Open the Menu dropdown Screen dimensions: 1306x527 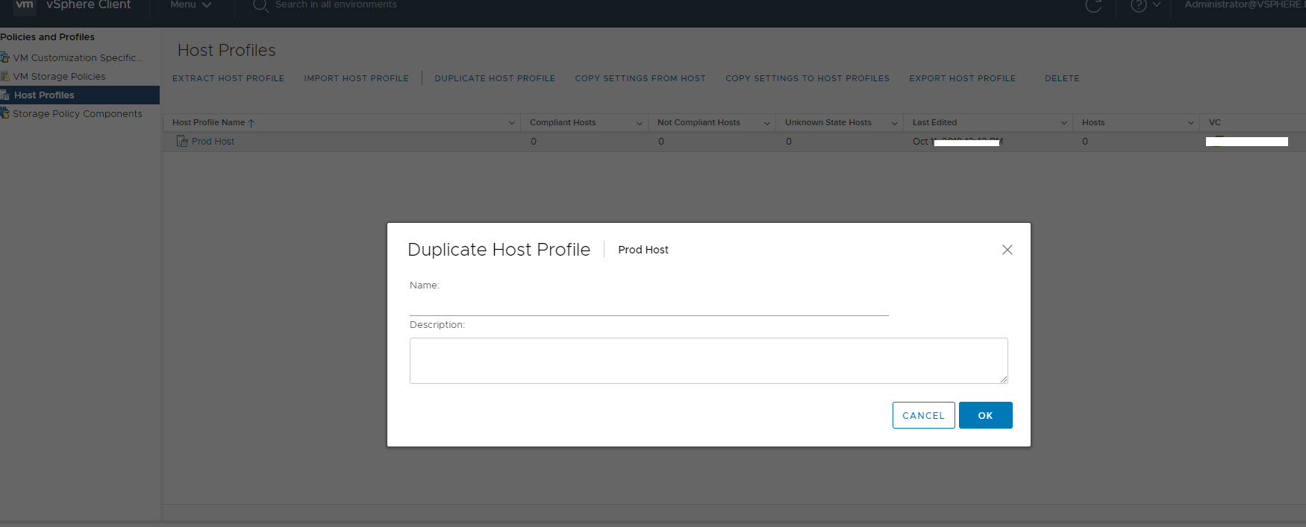click(190, 5)
